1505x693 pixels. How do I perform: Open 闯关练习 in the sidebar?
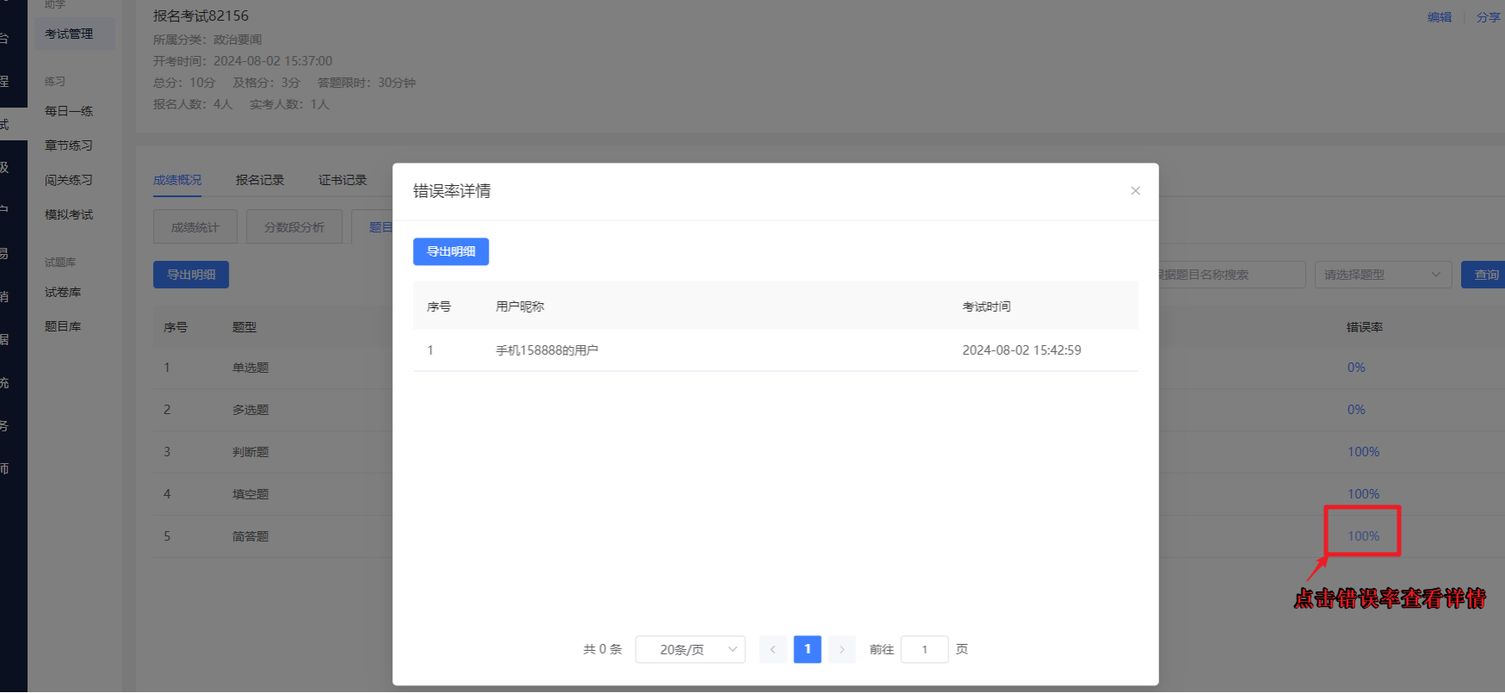tap(69, 180)
